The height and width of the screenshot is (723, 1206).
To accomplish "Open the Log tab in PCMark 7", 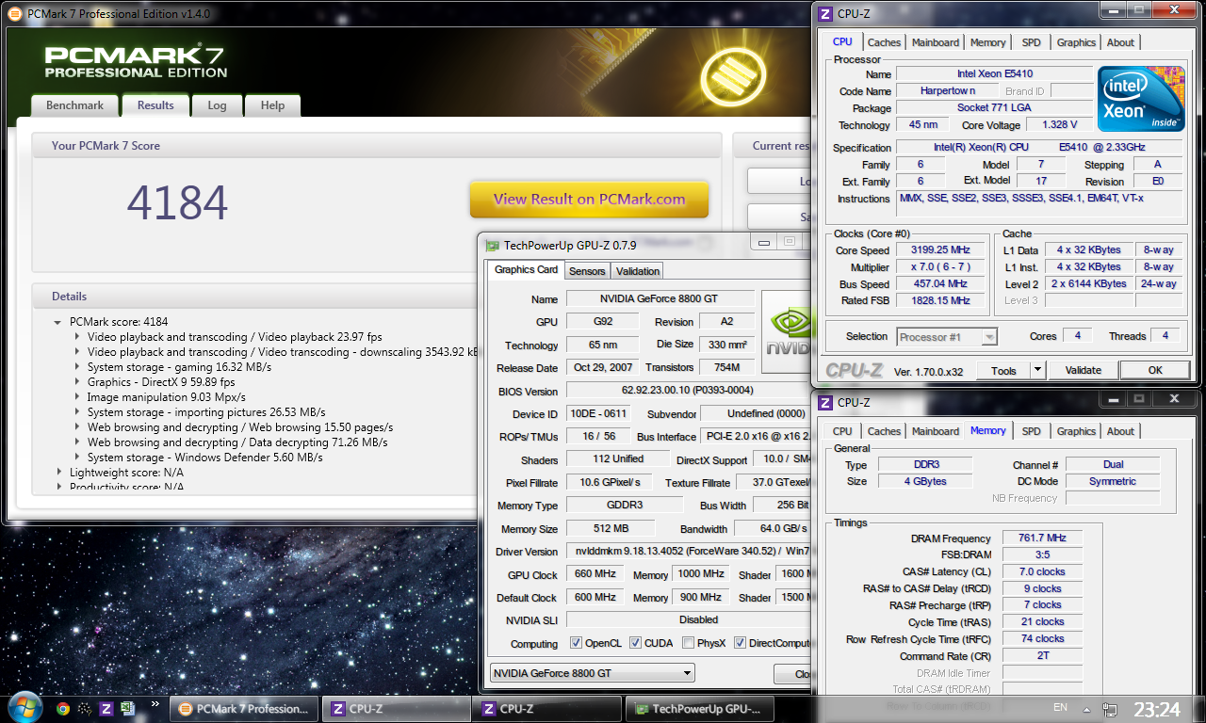I will click(x=217, y=105).
